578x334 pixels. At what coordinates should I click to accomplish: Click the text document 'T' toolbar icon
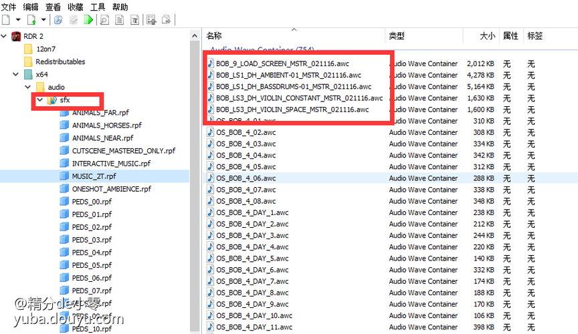pos(135,19)
